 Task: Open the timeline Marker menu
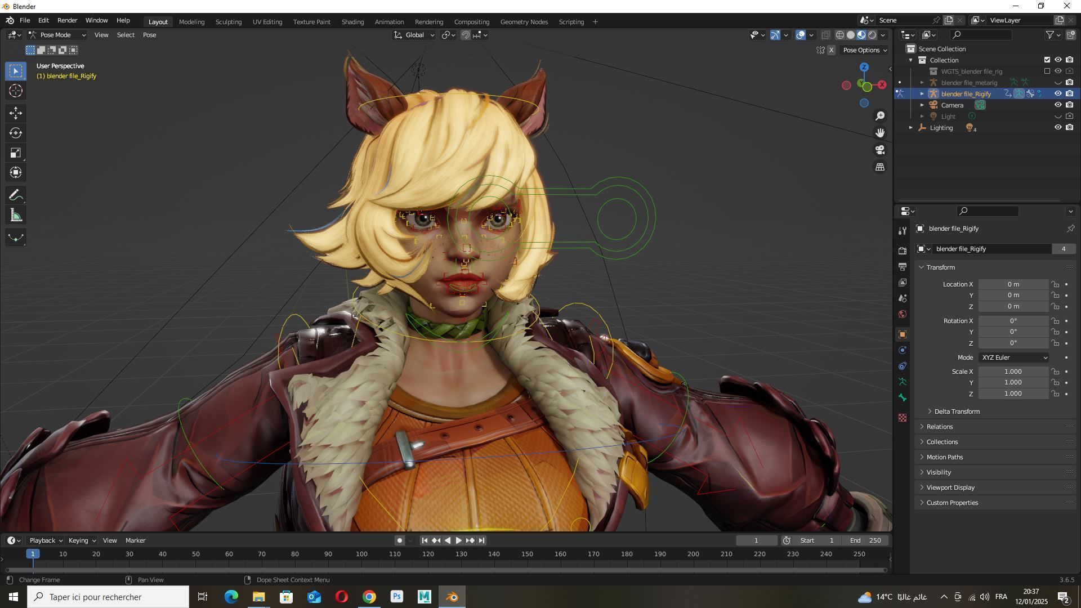pos(135,540)
